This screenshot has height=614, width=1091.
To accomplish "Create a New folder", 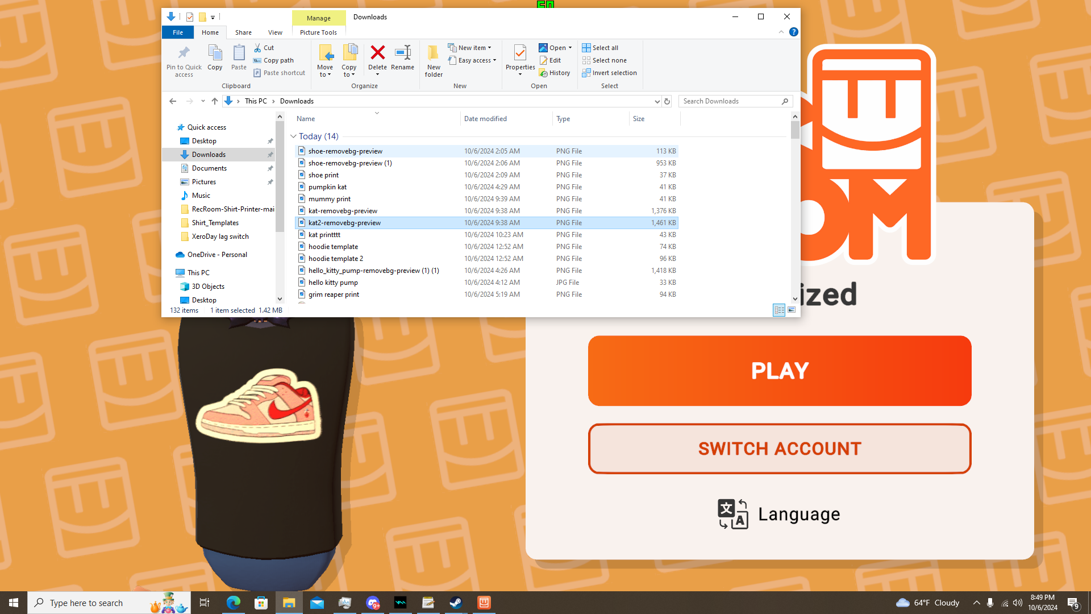I will [x=434, y=59].
